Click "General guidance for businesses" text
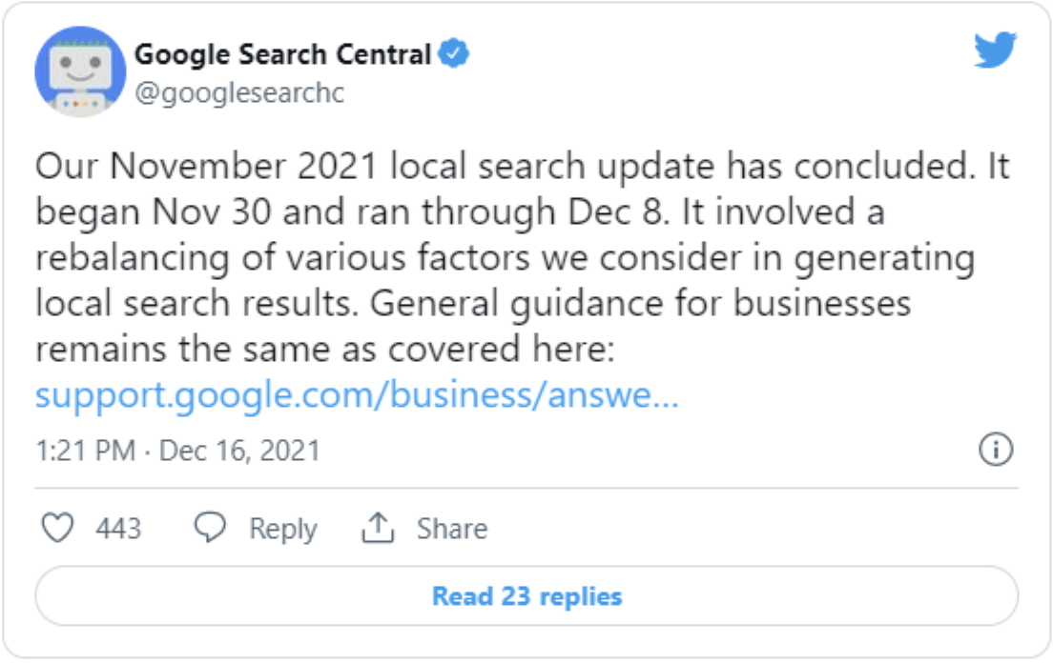The width and height of the screenshot is (1053, 663). [639, 304]
